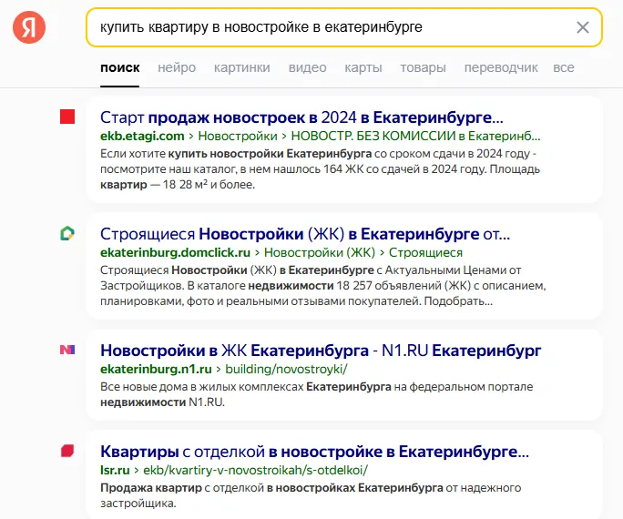
Task: Open ekaterinburg.domclick.ru domain link
Action: pyautogui.click(x=175, y=252)
